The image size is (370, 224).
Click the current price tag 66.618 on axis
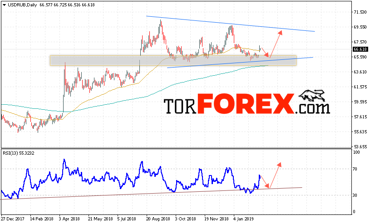coord(360,49)
